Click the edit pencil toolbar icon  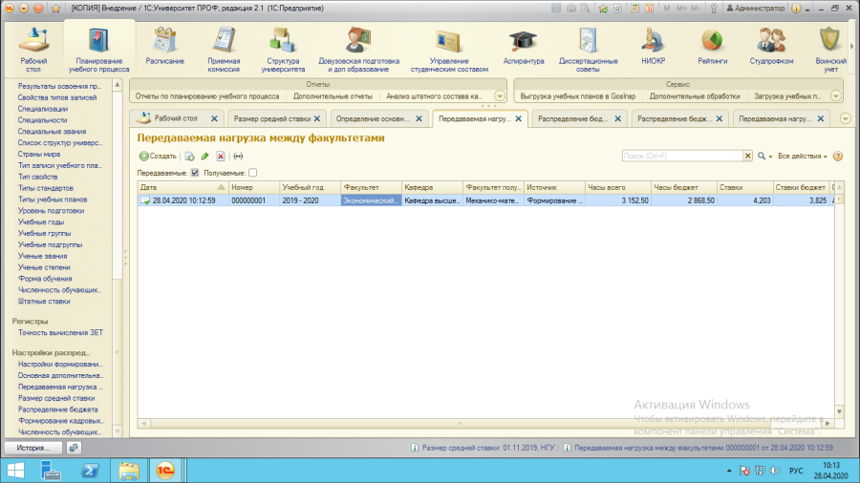204,157
